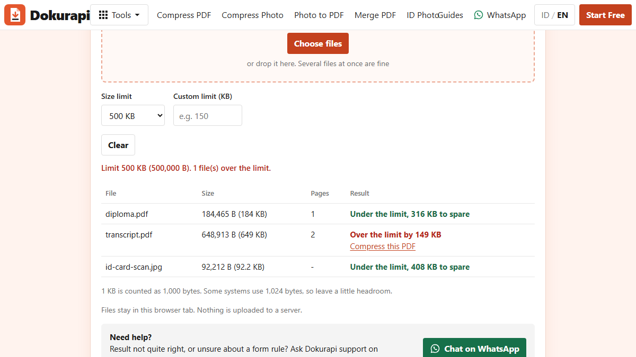Open the Guides page
The width and height of the screenshot is (636, 357).
451,15
